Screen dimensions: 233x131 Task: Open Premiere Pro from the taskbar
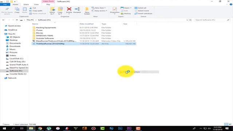(x=129, y=128)
